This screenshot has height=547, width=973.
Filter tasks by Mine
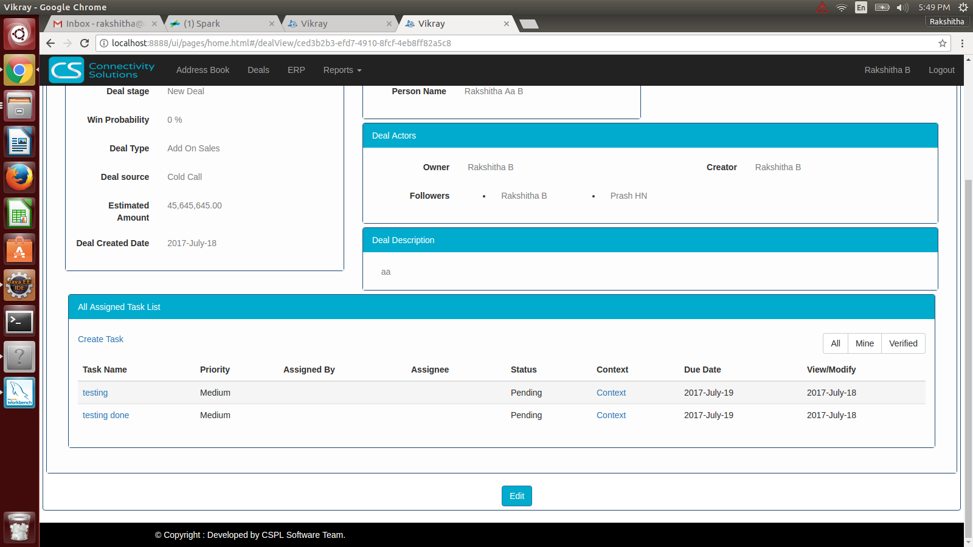click(864, 343)
